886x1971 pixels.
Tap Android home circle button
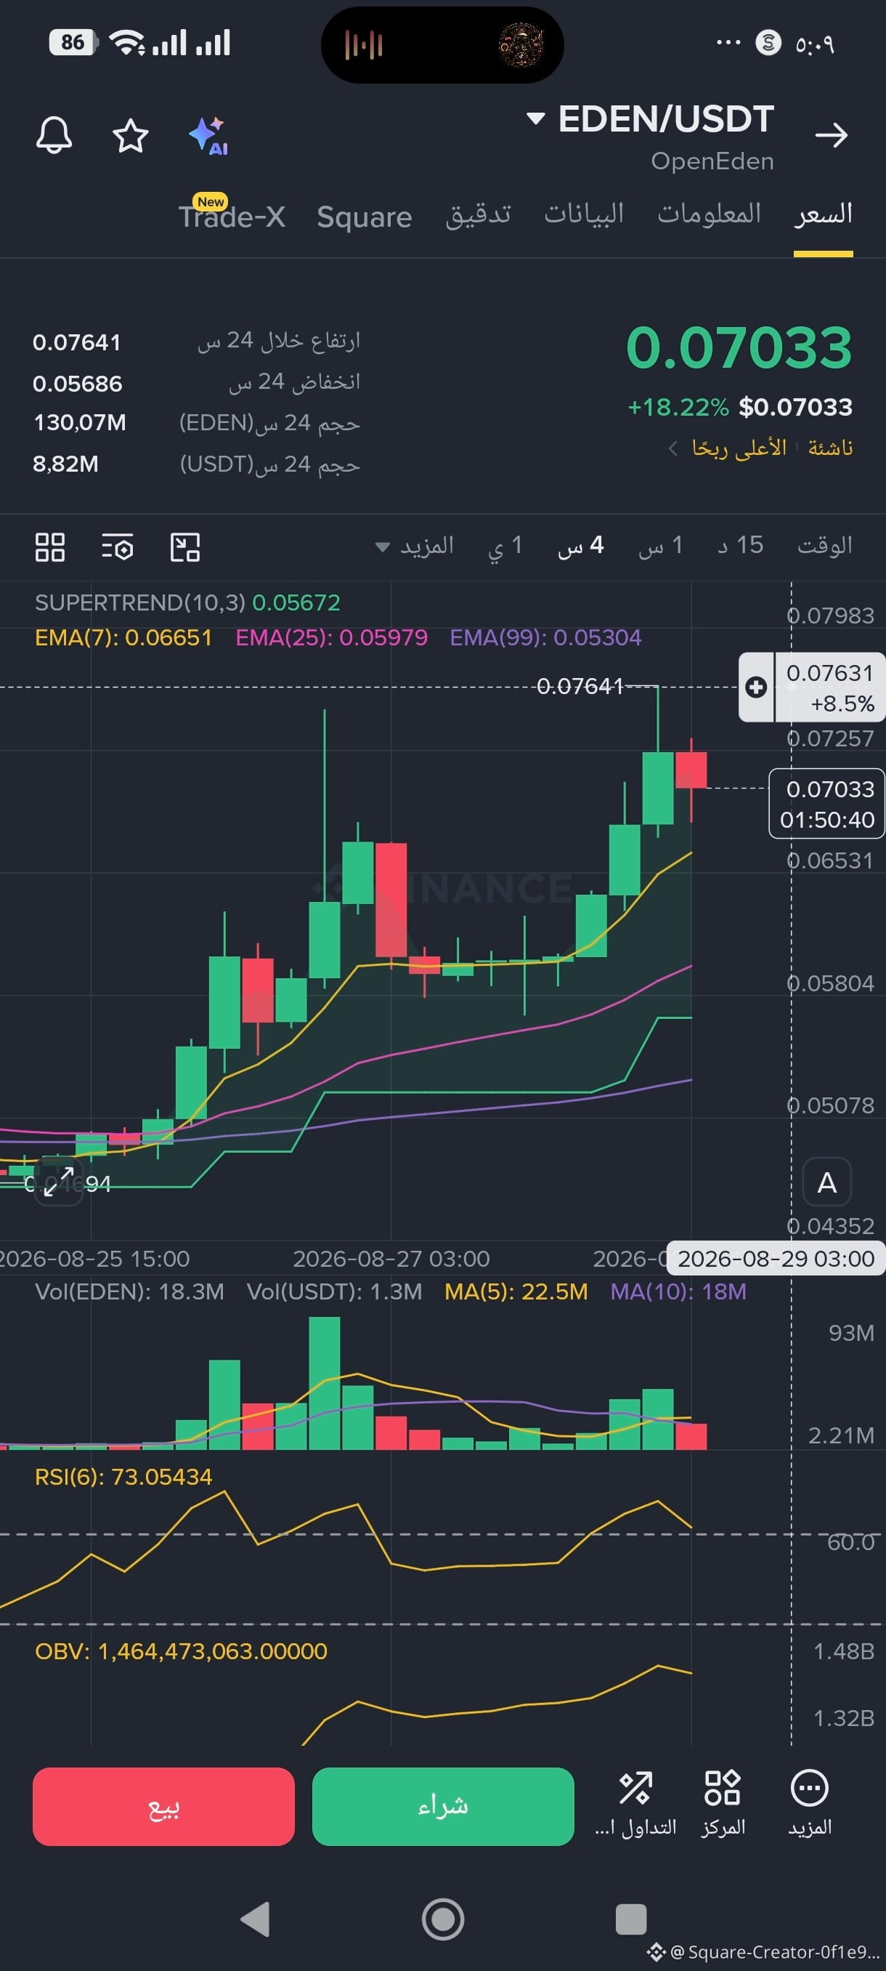[x=442, y=1919]
